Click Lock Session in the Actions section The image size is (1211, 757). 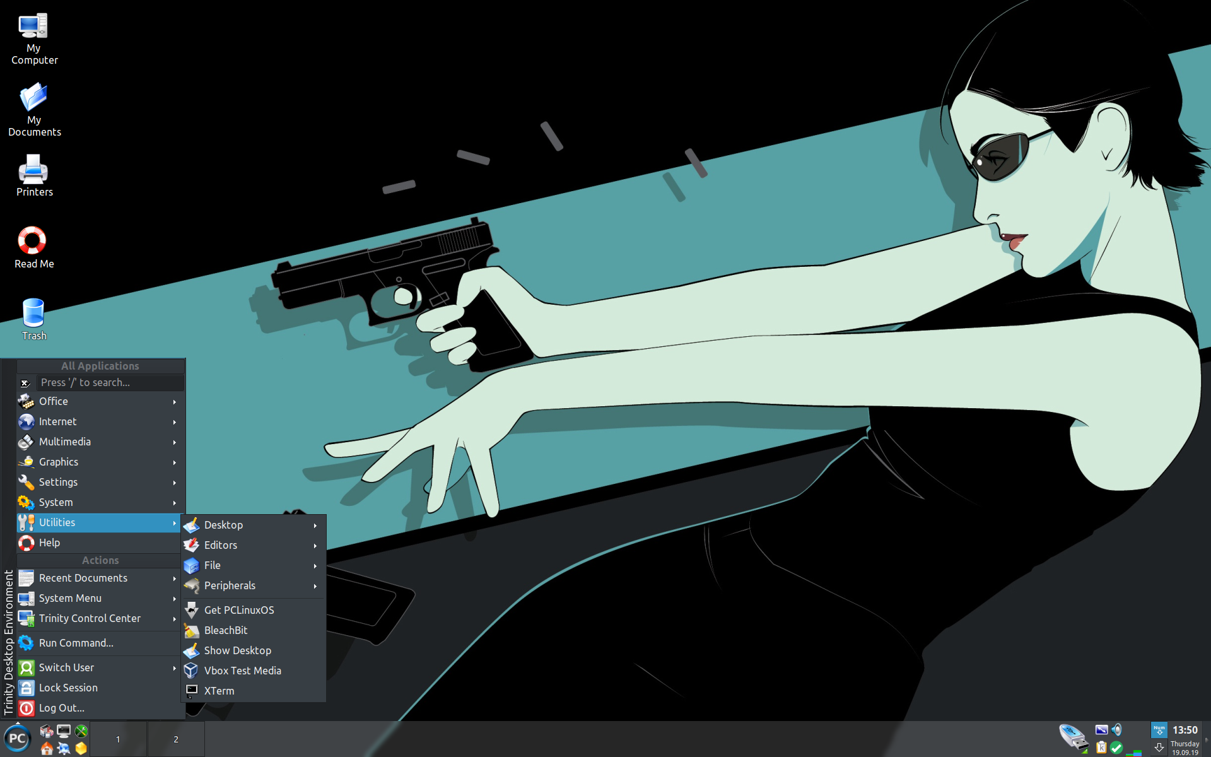tap(67, 688)
